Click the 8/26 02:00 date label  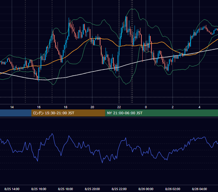click(x=173, y=189)
